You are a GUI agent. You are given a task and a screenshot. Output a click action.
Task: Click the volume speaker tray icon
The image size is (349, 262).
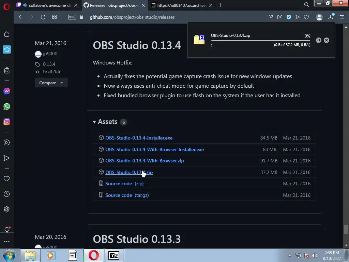tap(315, 256)
